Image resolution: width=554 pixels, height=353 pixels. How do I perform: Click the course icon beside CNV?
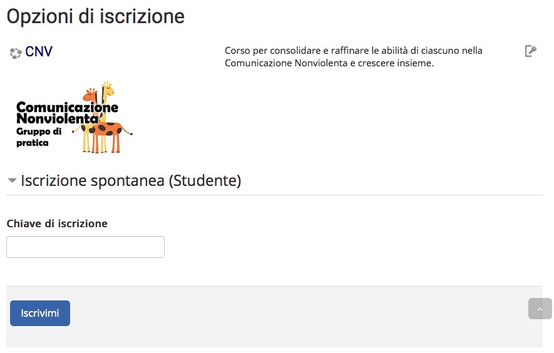click(16, 53)
